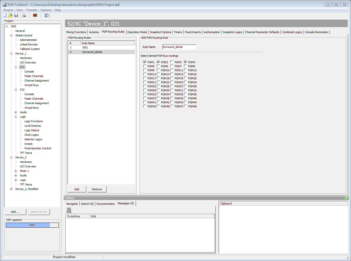Print the project using the printer icon
351x261 pixels.
(x=24, y=15)
